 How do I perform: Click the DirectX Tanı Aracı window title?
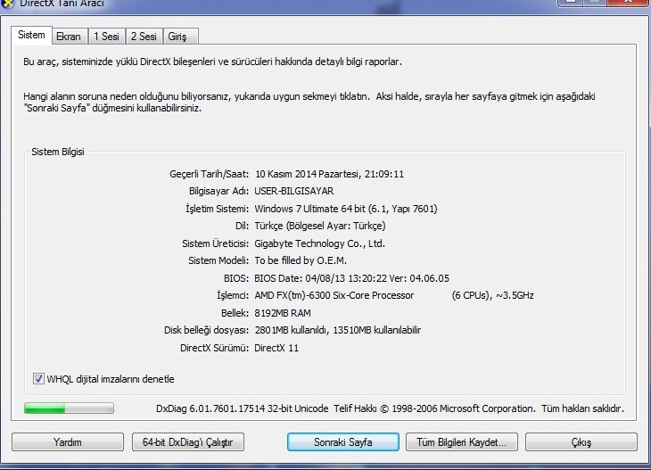(x=62, y=4)
